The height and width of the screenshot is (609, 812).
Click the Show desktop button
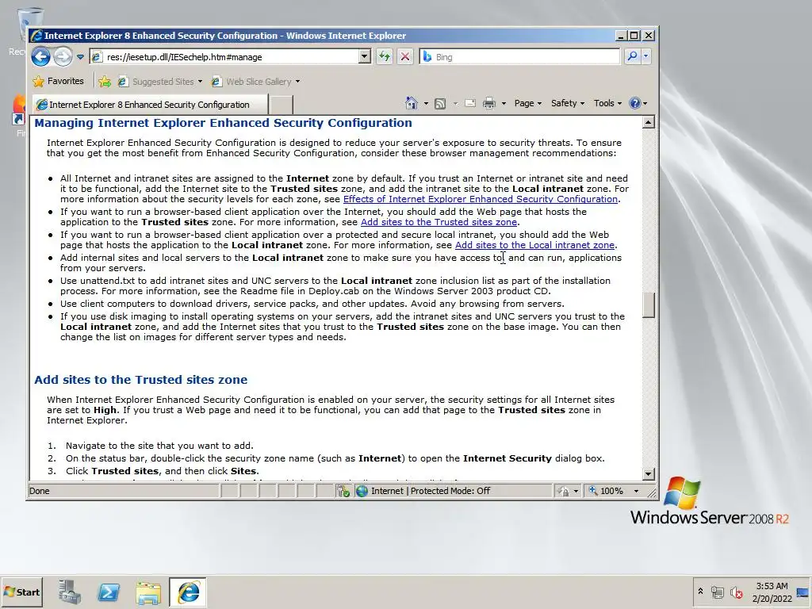click(804, 592)
